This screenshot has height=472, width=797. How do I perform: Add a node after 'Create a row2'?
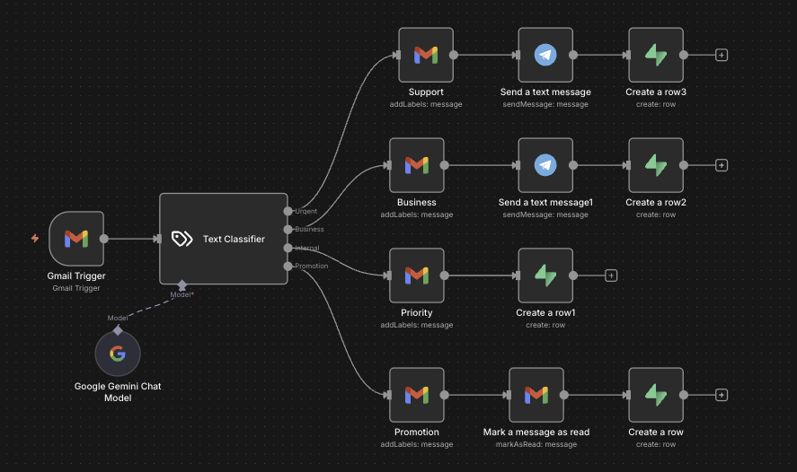point(722,165)
